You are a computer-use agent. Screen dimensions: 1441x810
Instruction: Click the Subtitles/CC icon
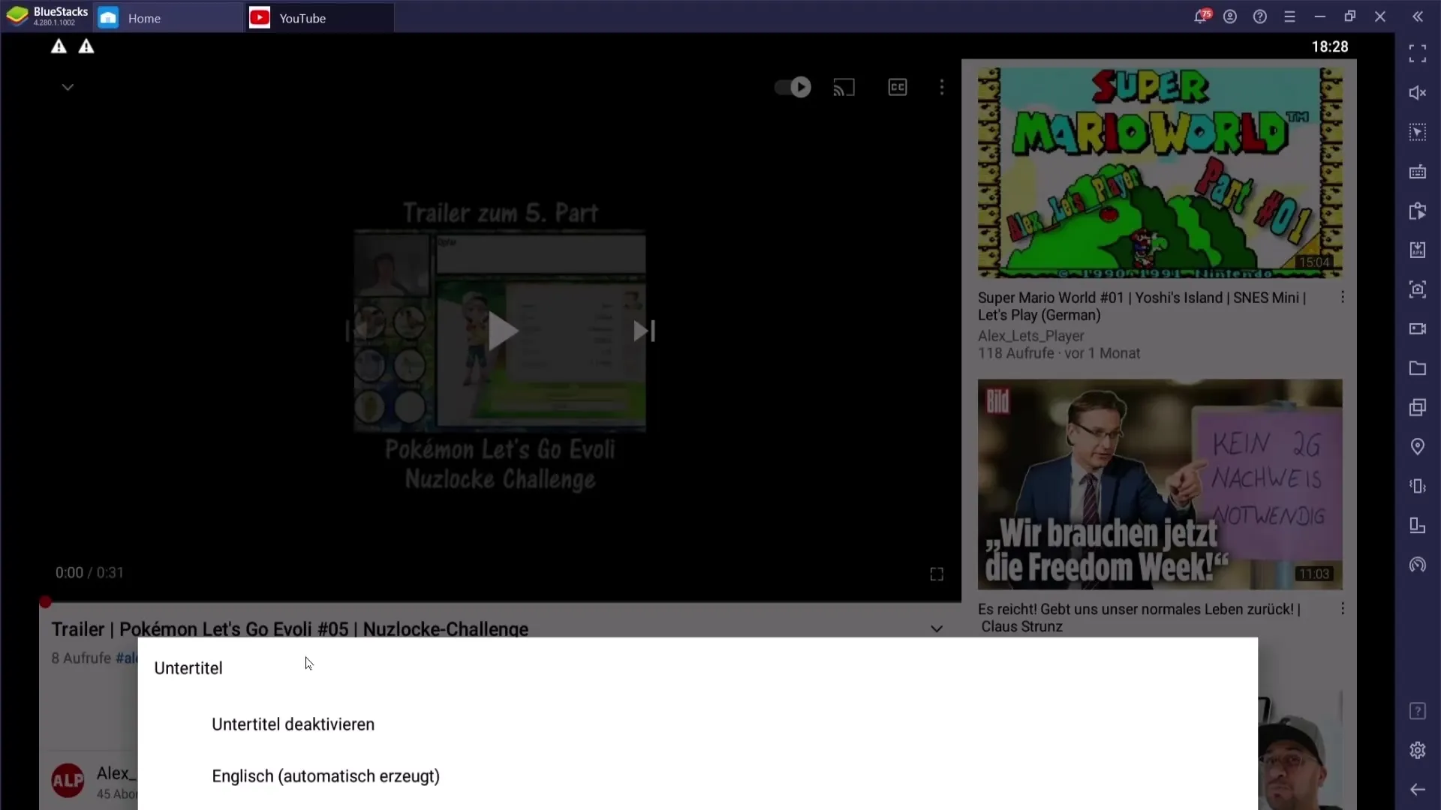coord(897,87)
